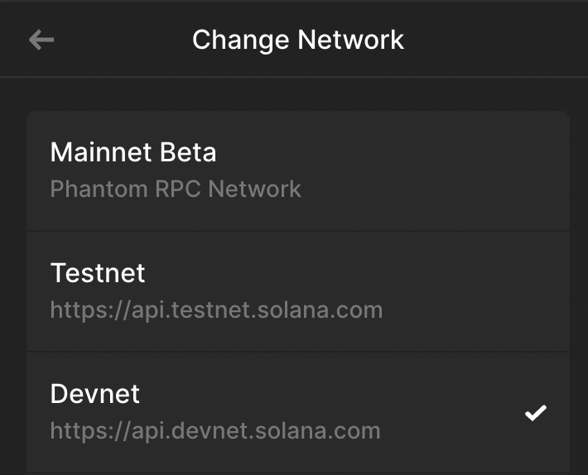
Task: Click the Mainnet Beta title text
Action: point(133,152)
